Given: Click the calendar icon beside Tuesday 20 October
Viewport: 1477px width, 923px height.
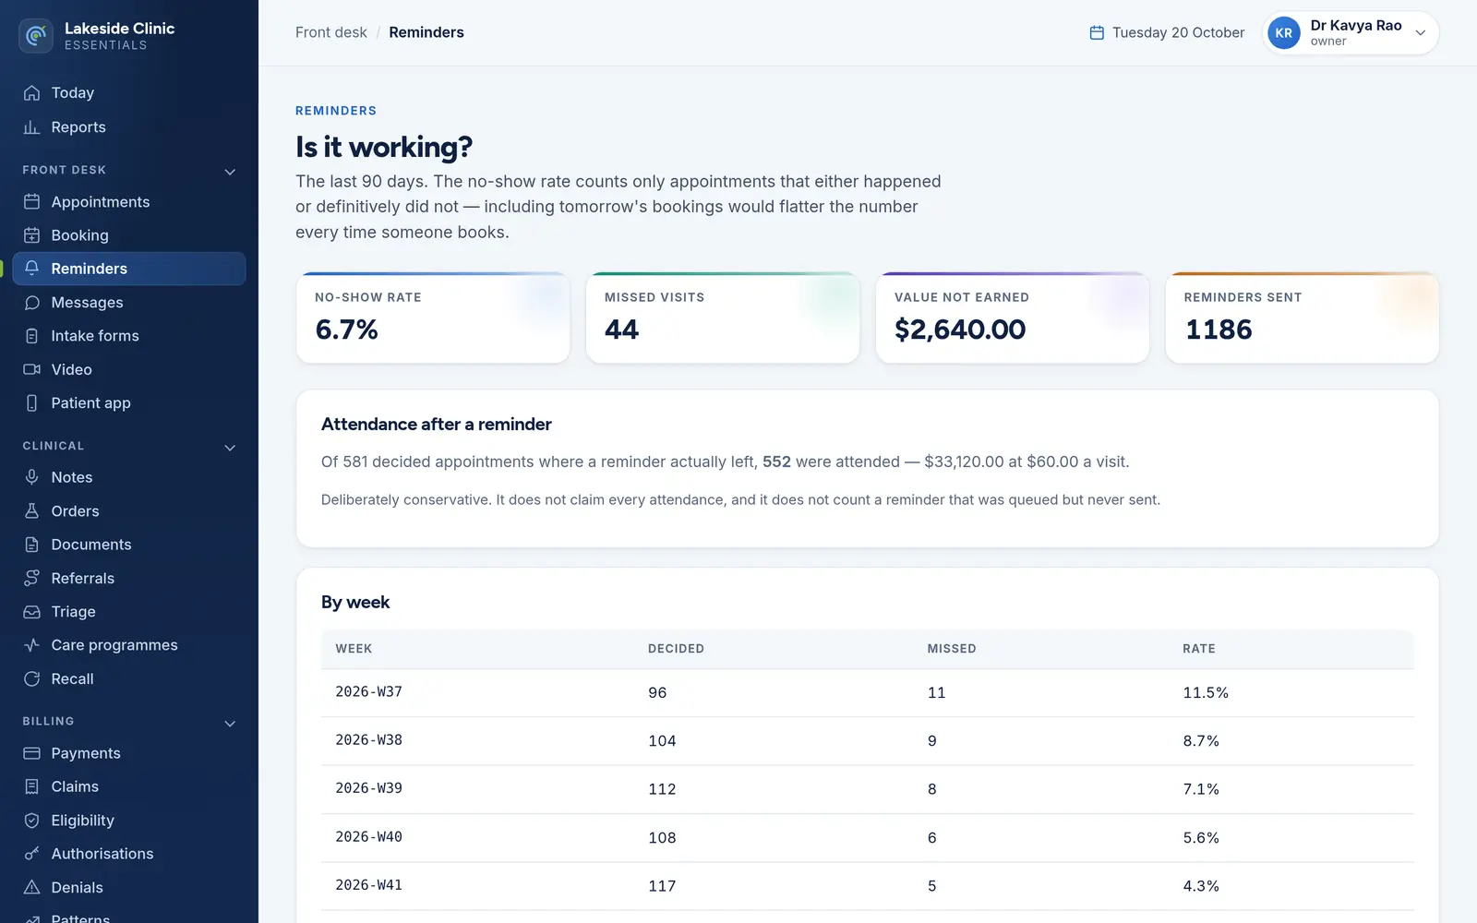Looking at the screenshot, I should pos(1097,32).
